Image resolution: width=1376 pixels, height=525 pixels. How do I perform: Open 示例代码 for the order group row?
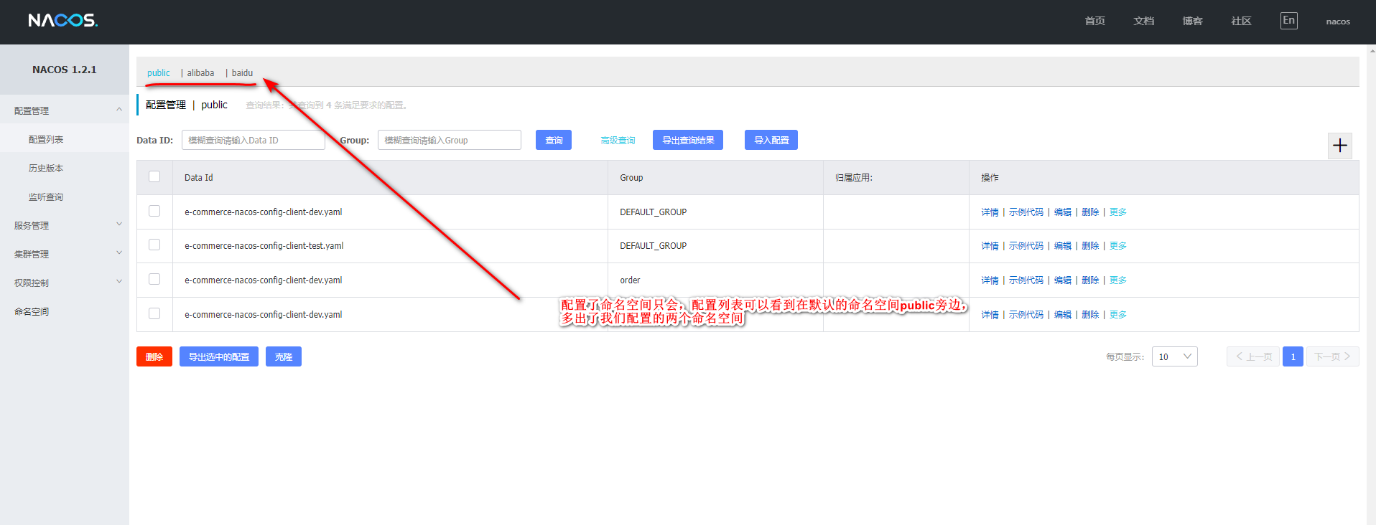point(1026,280)
